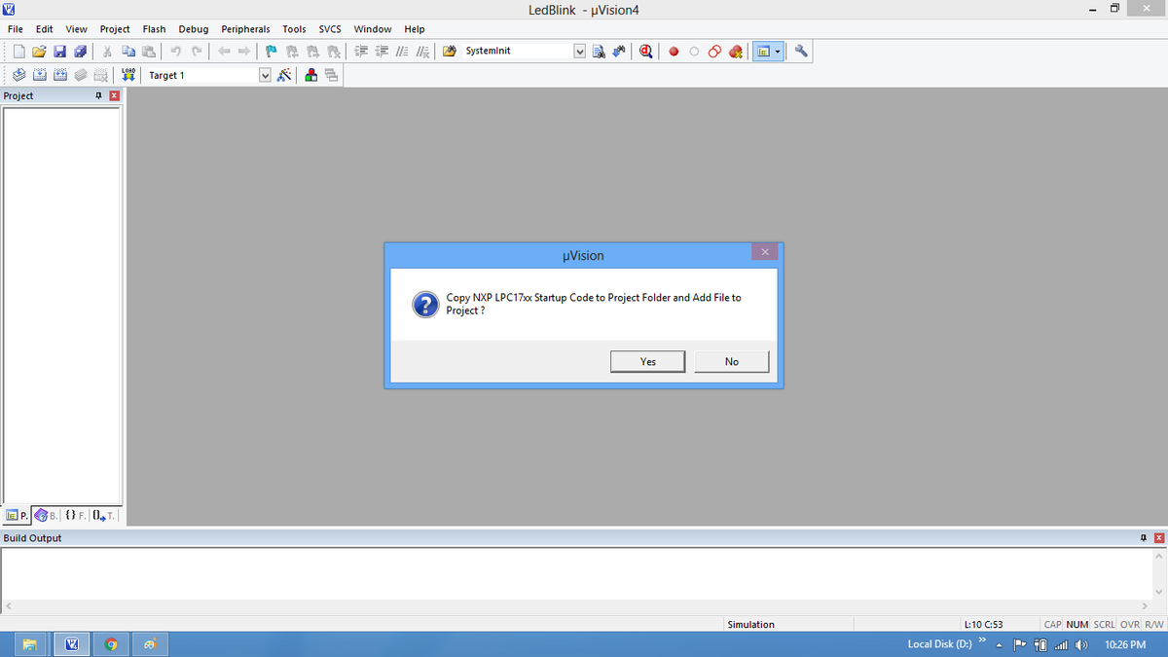The image size is (1168, 657).
Task: Open the Configuration wrench icon
Action: 802,52
